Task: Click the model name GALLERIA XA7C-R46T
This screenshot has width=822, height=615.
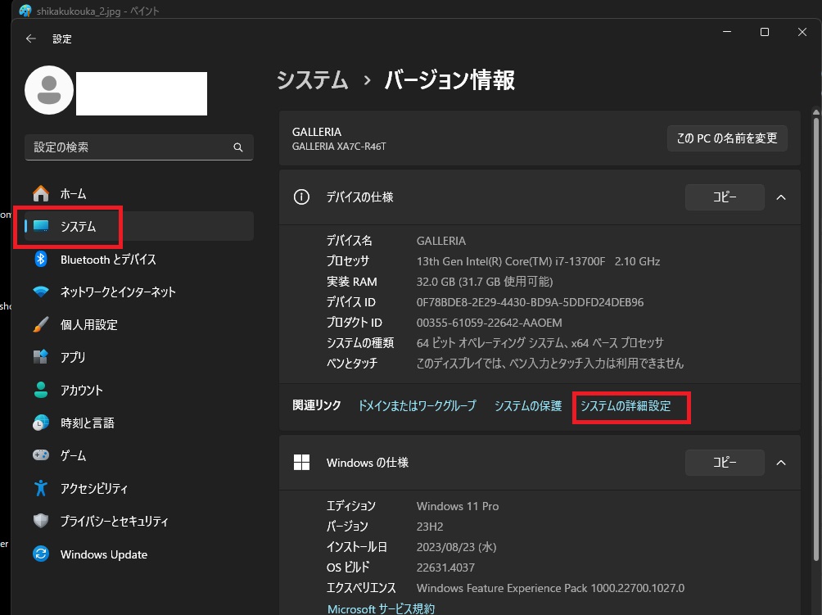Action: point(339,147)
